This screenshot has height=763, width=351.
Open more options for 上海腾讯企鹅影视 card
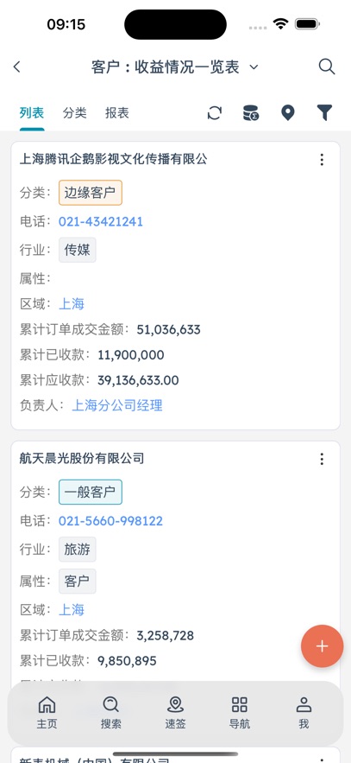pyautogui.click(x=322, y=160)
